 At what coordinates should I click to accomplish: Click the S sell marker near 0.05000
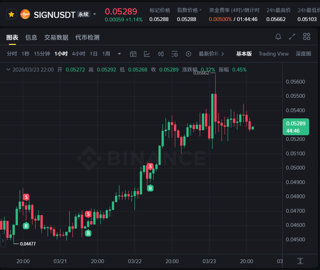tap(151, 166)
